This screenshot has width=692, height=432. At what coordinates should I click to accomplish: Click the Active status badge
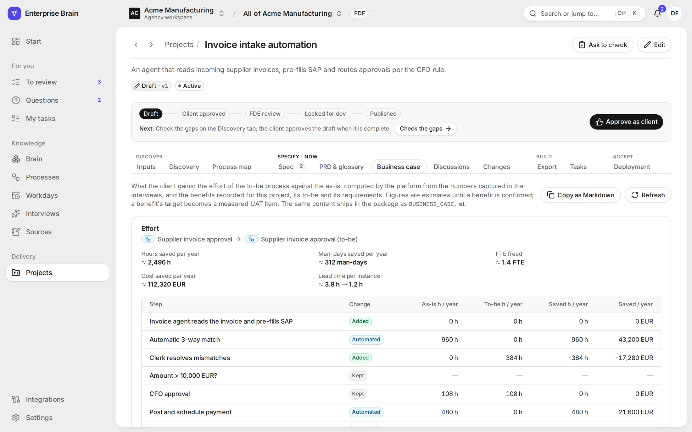click(x=189, y=86)
